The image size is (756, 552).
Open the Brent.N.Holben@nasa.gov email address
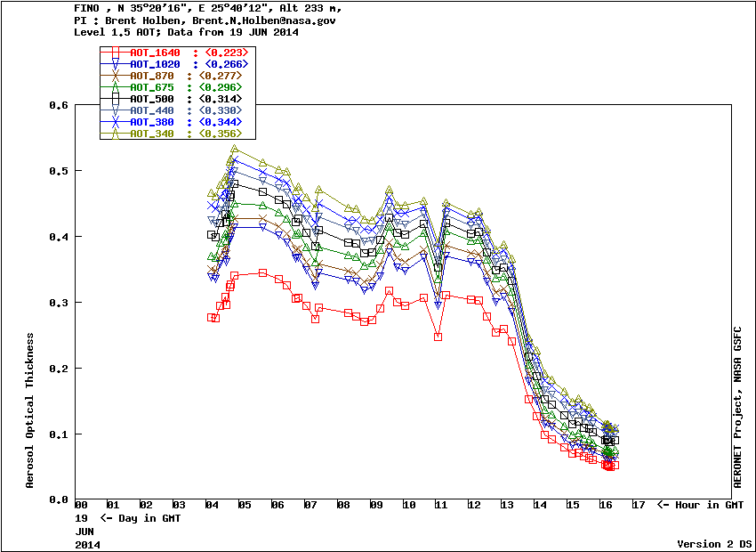click(x=265, y=20)
